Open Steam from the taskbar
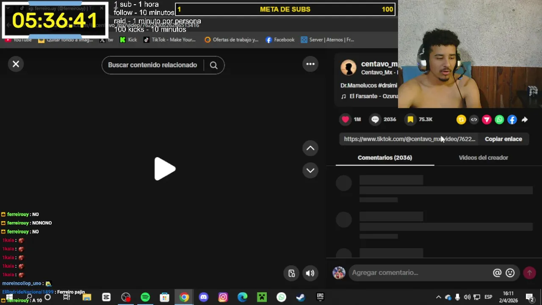Image resolution: width=542 pixels, height=305 pixels. coord(301,297)
